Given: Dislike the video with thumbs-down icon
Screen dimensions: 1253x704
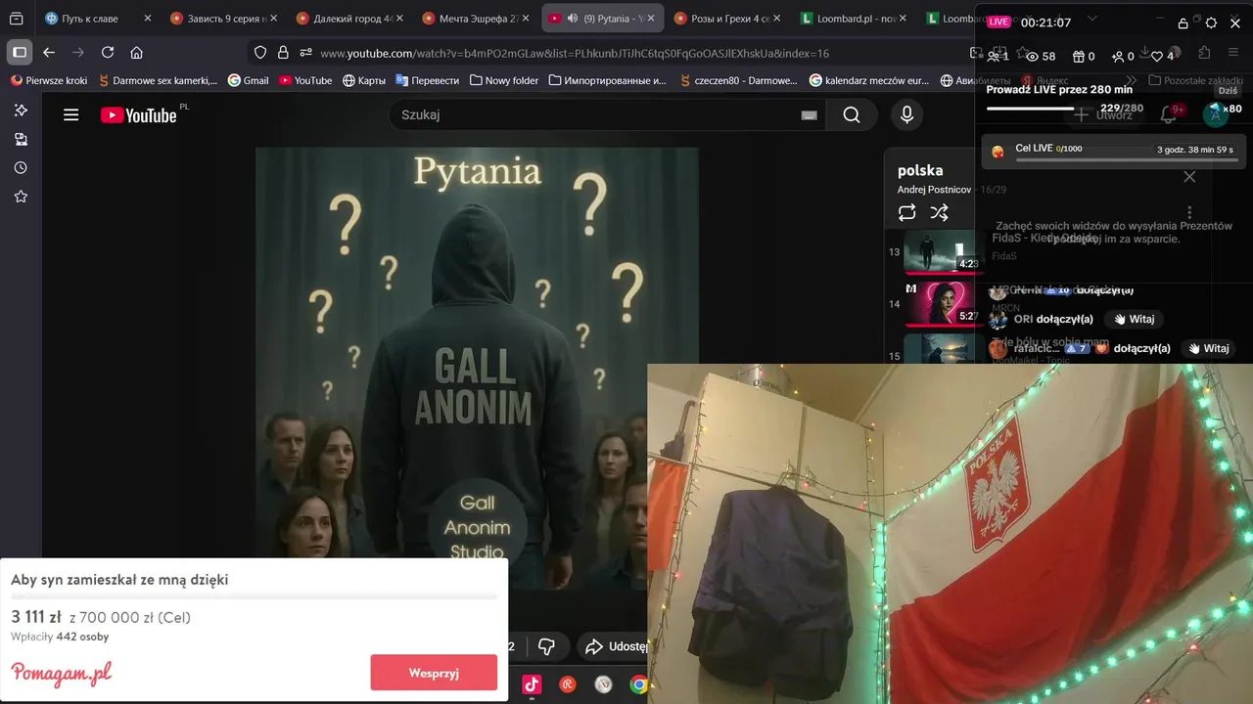Looking at the screenshot, I should (547, 646).
